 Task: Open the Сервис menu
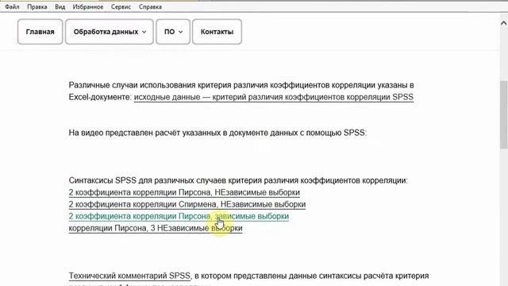pos(121,6)
